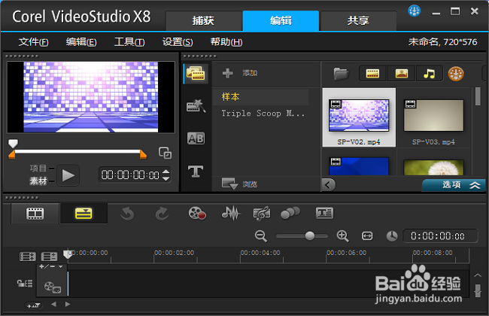The image size is (489, 316).
Task: Open the +/- chapter/cue point dropdown
Action: [x=51, y=266]
